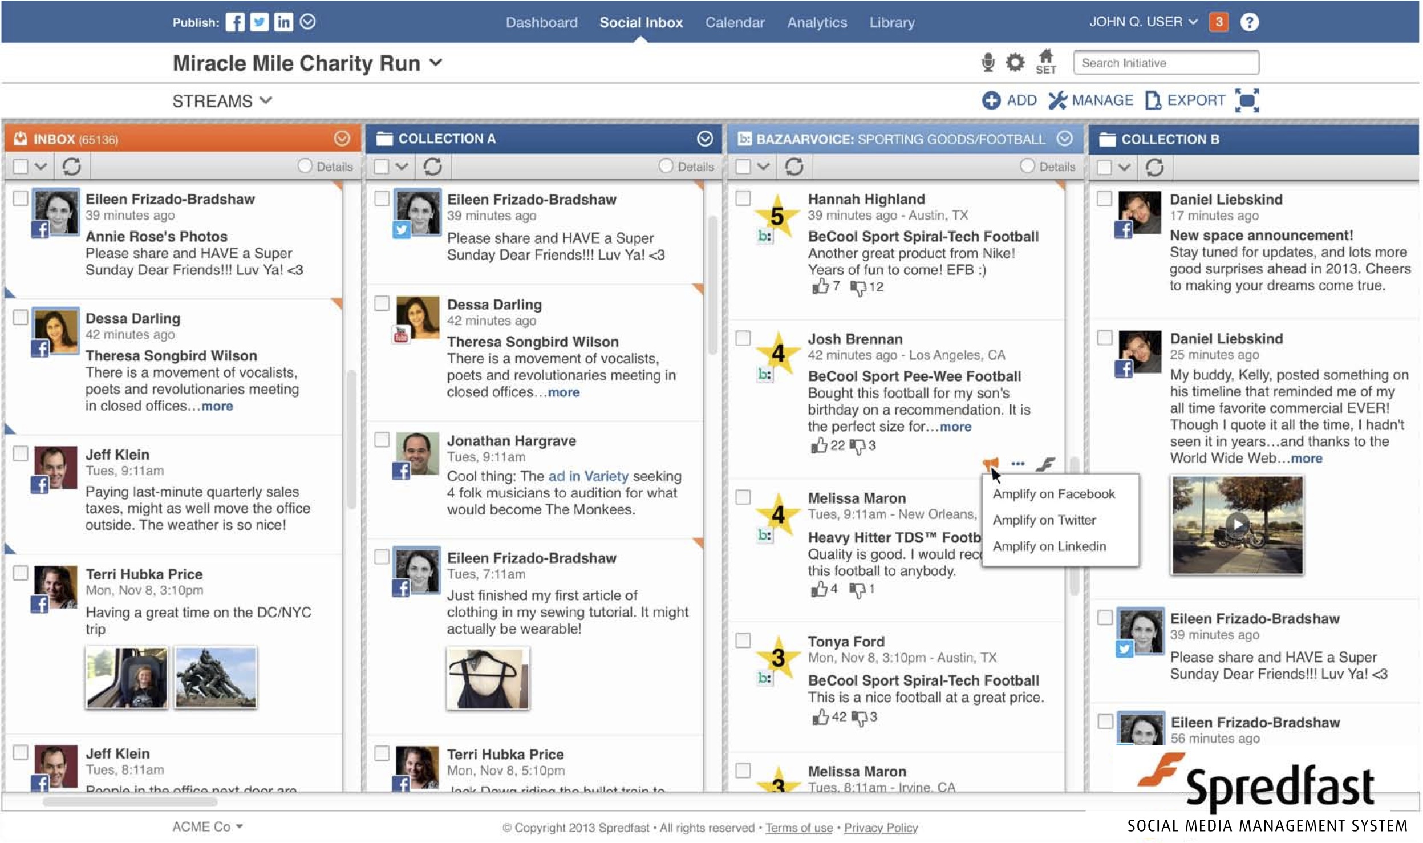Check Jeff Klein's Tues 9:11am post
Viewport: 1423px width, 843px height.
pos(21,454)
